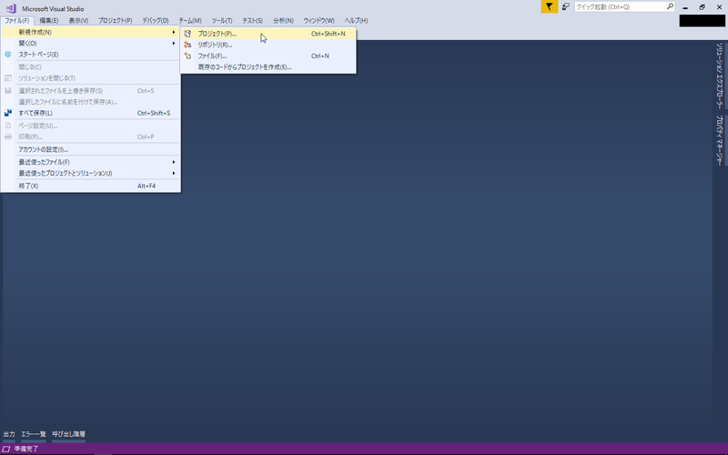Screen dimensions: 728x455
Task: Restore down the Visual Studio window
Action: click(x=702, y=7)
